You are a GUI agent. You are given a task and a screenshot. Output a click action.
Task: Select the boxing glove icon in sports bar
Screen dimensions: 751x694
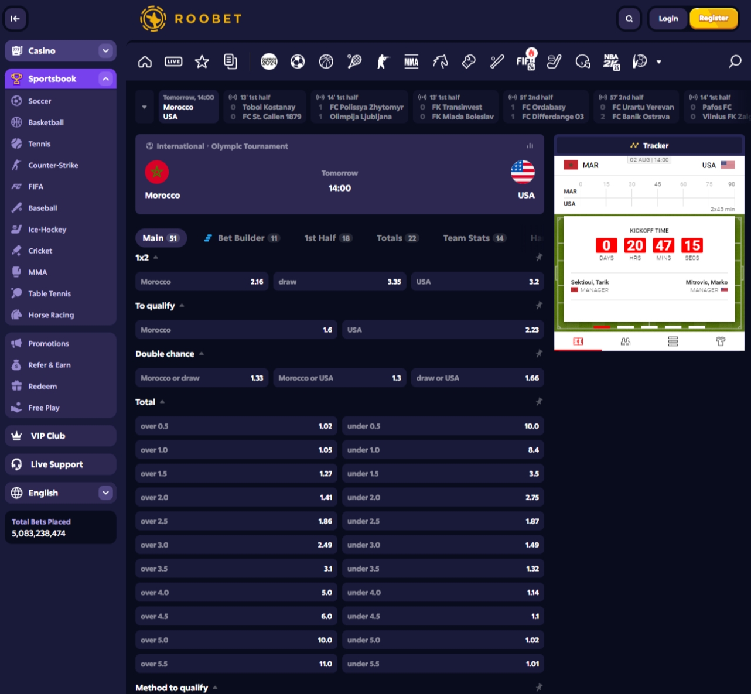(x=469, y=61)
